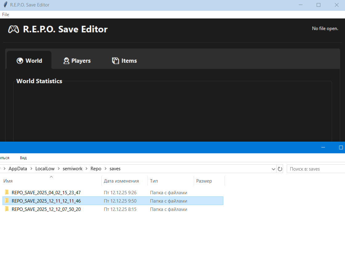Click the feather icon in the title bar

pyautogui.click(x=5, y=5)
